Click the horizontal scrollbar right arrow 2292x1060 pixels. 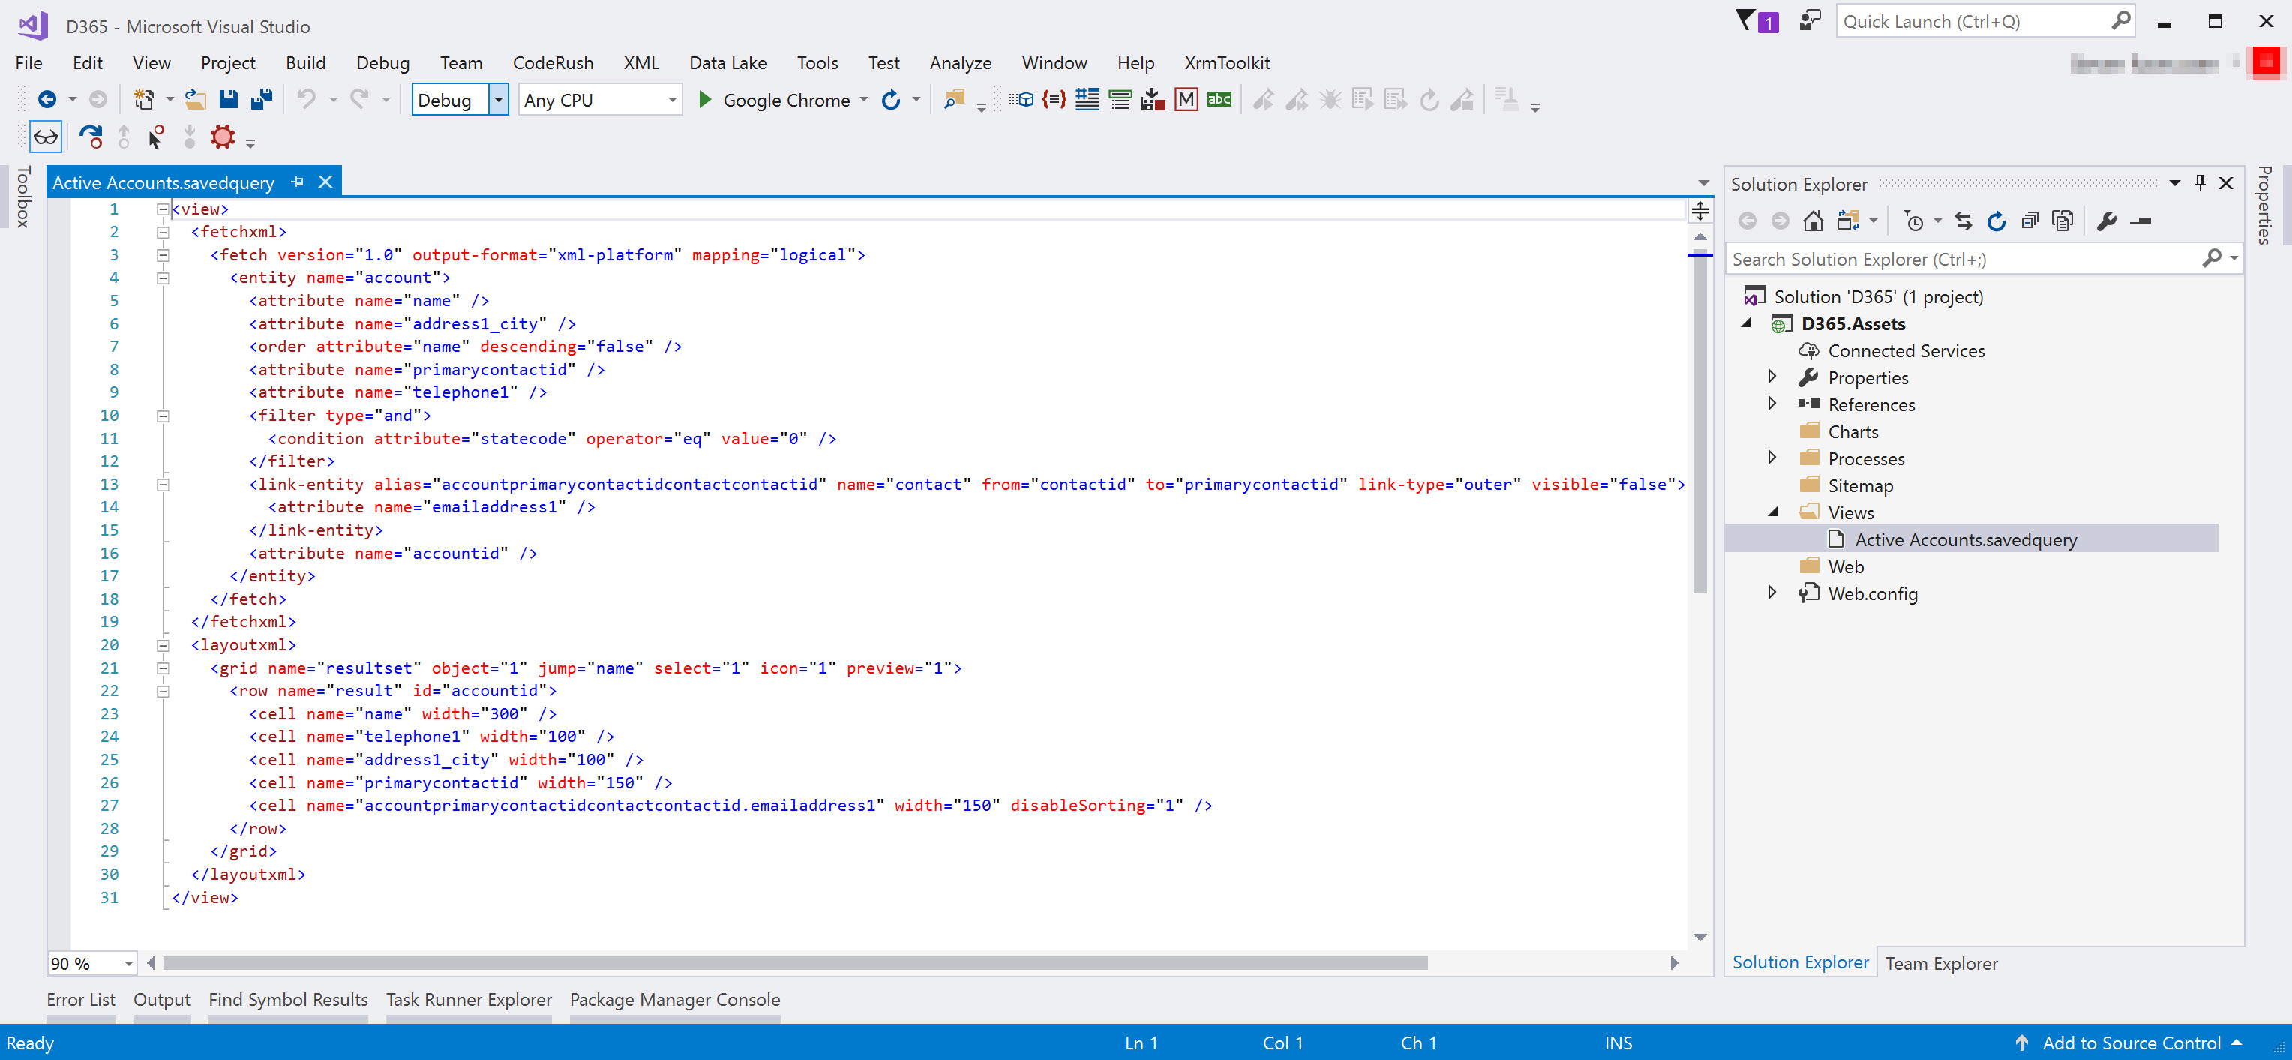1673,964
